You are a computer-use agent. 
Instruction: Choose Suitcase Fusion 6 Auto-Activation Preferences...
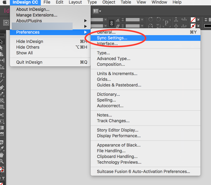pyautogui.click(x=146, y=171)
